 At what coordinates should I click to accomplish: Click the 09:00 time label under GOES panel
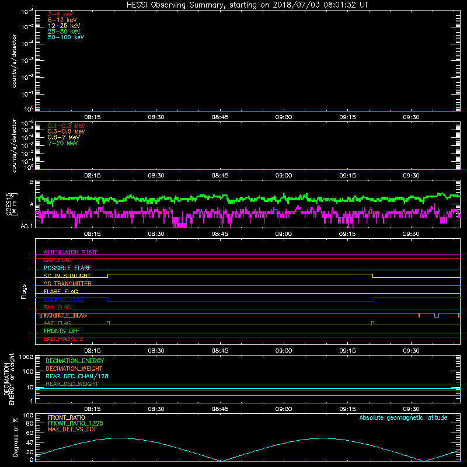284,234
